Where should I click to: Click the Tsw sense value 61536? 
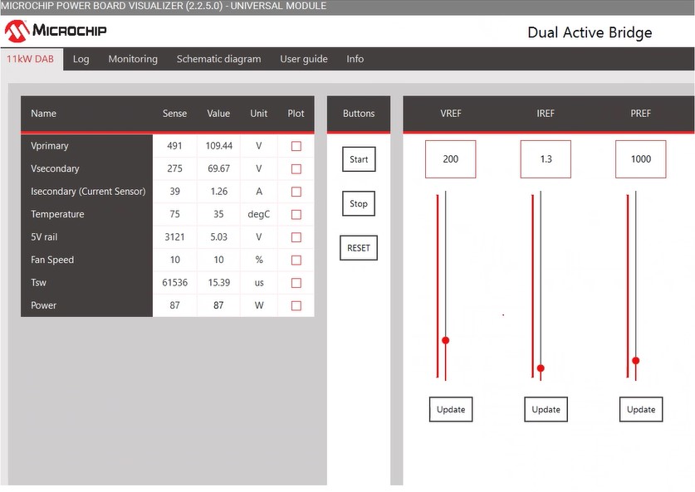coord(174,283)
